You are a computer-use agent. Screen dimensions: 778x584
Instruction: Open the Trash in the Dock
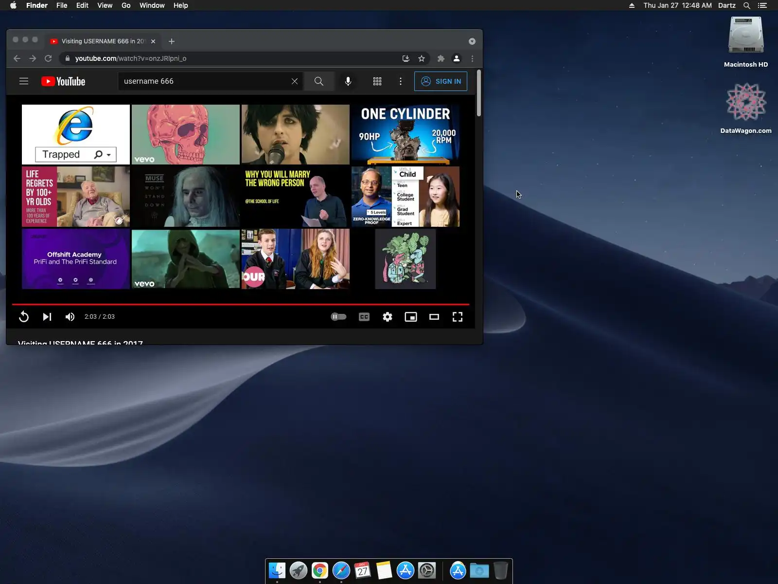pyautogui.click(x=500, y=570)
